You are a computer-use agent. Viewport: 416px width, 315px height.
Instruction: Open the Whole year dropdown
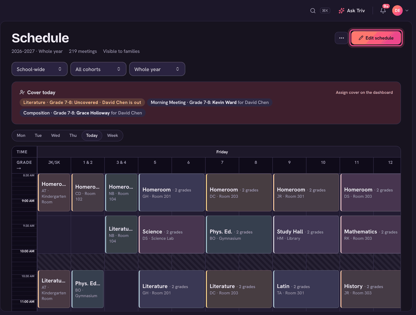coord(157,69)
